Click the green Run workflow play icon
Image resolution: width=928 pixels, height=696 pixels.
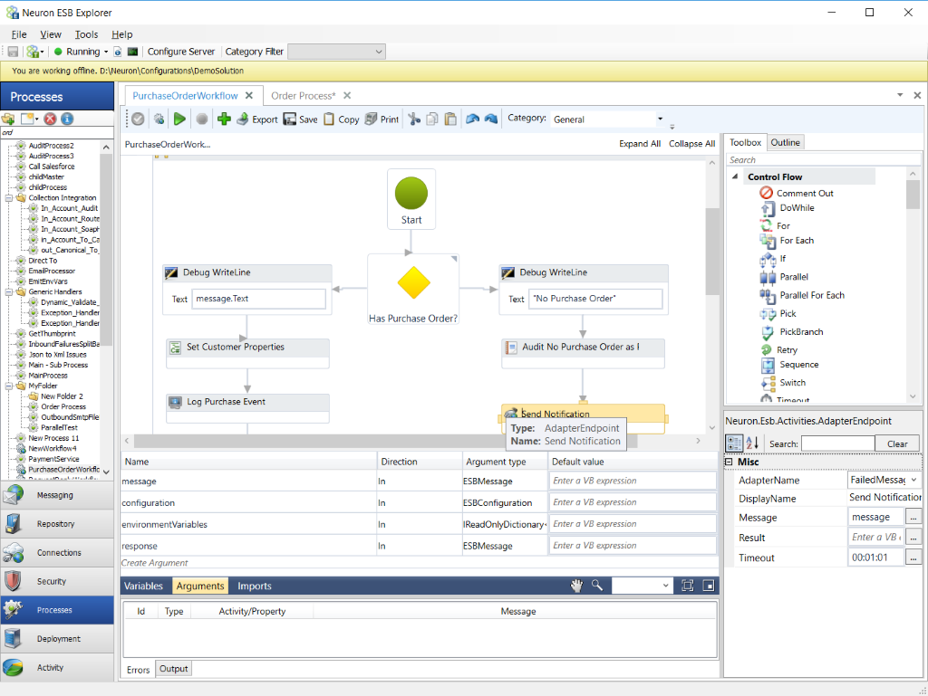pos(179,119)
